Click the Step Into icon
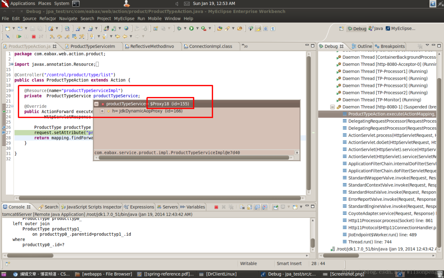This screenshot has width=444, height=278. [52, 36]
